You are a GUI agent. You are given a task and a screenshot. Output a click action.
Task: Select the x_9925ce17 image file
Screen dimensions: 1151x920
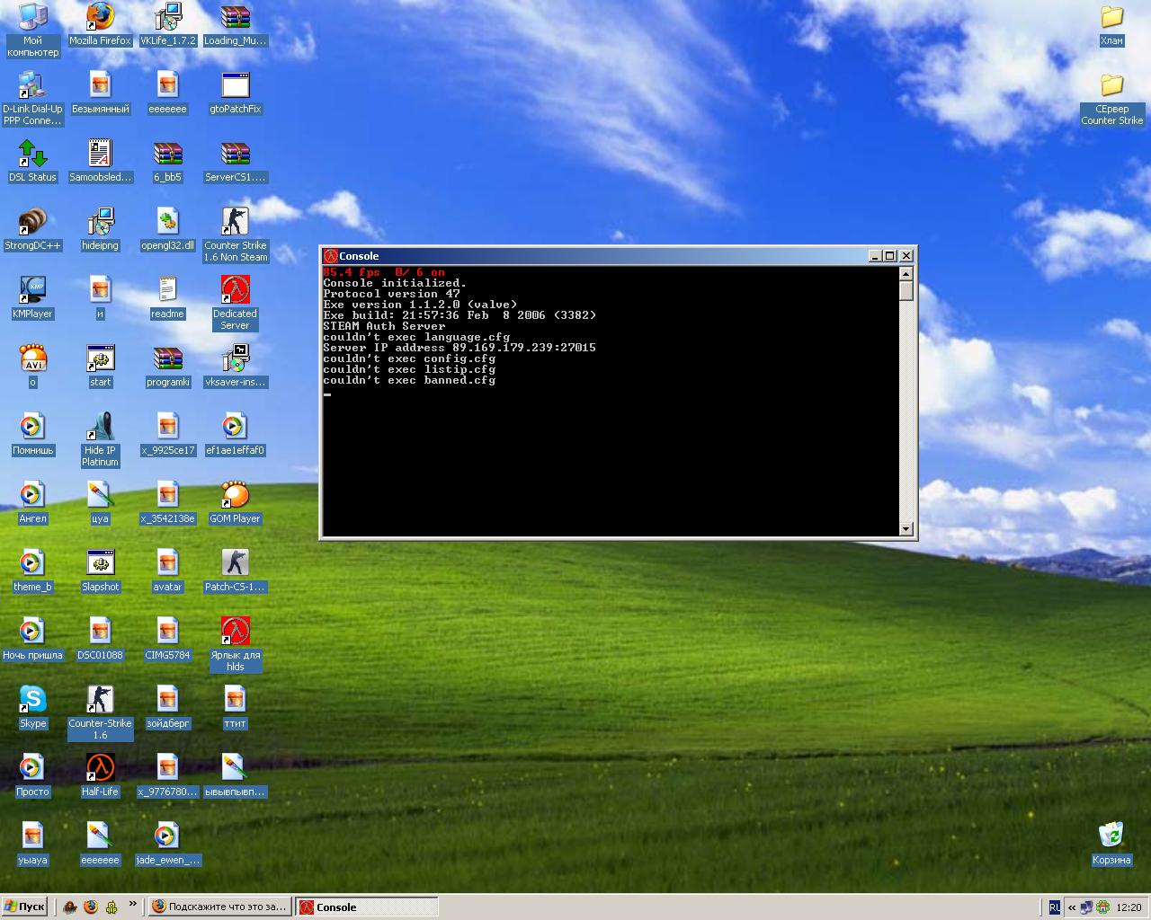168,434
